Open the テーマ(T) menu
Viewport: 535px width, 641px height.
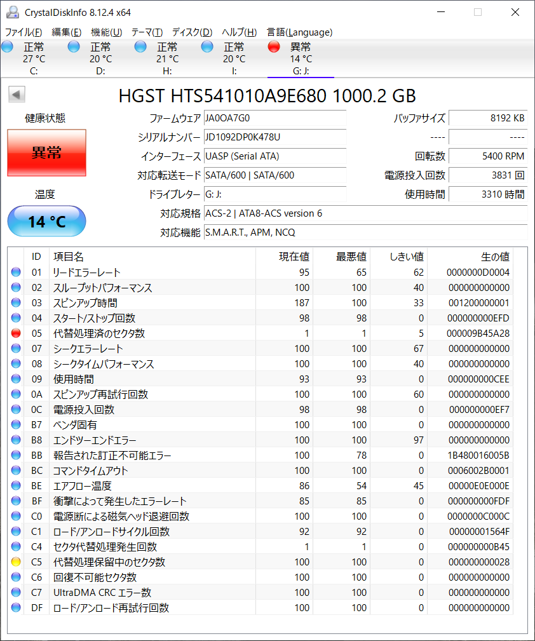[147, 32]
